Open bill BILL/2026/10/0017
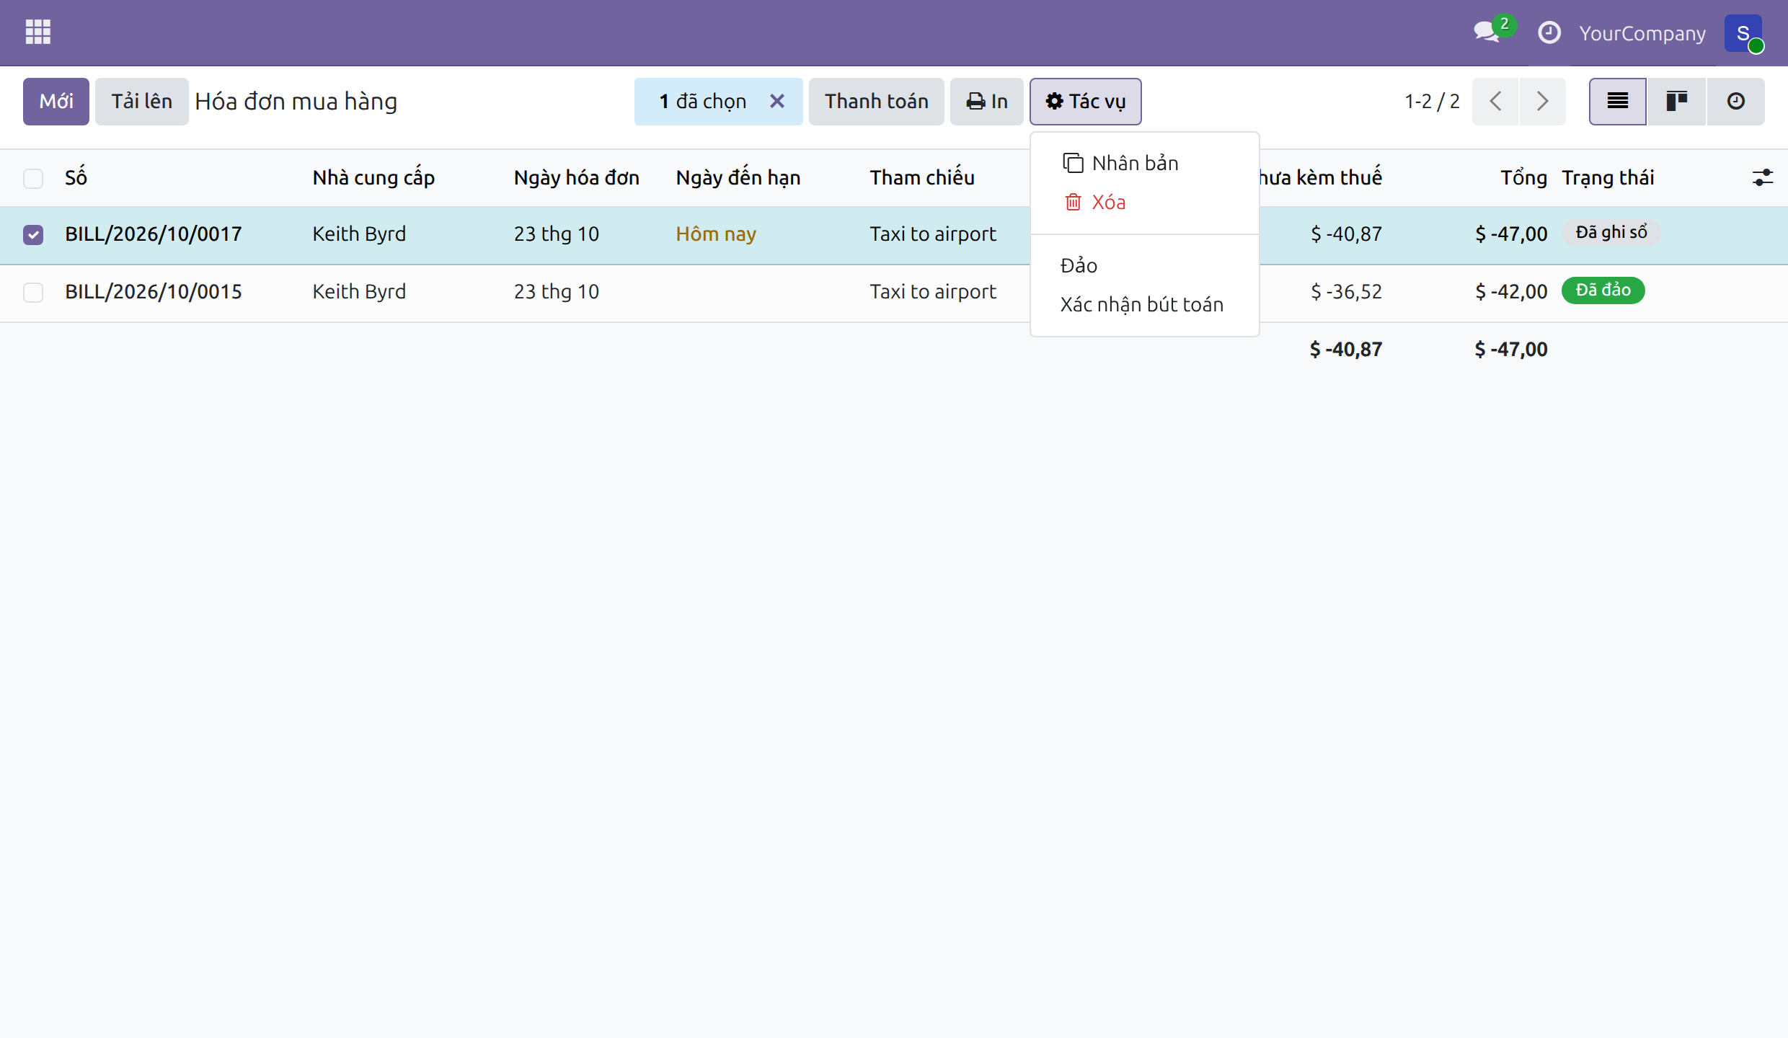Image resolution: width=1788 pixels, height=1038 pixels. (x=154, y=234)
